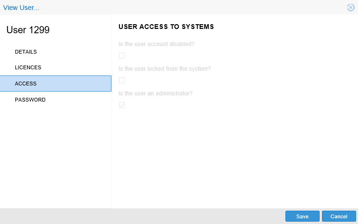Switch to the LICENCES section
358x224 pixels.
click(28, 67)
